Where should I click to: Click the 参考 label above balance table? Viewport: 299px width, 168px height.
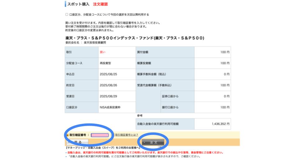(x=140, y=116)
